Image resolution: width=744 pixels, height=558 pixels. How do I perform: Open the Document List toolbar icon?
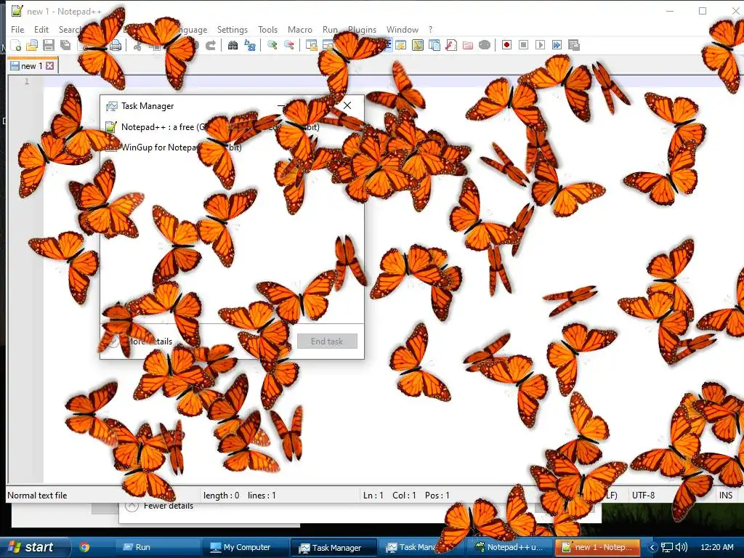434,45
